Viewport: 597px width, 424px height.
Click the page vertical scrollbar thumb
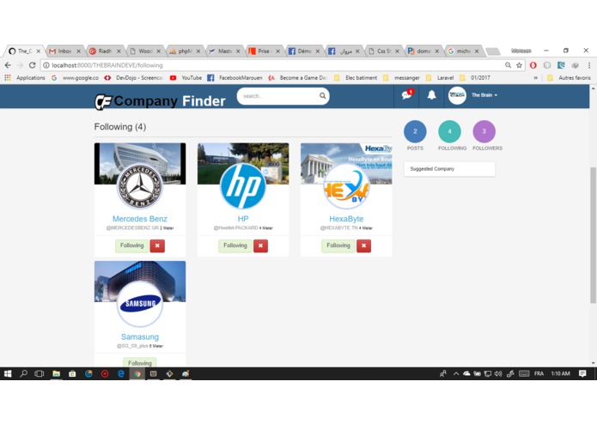click(x=593, y=235)
